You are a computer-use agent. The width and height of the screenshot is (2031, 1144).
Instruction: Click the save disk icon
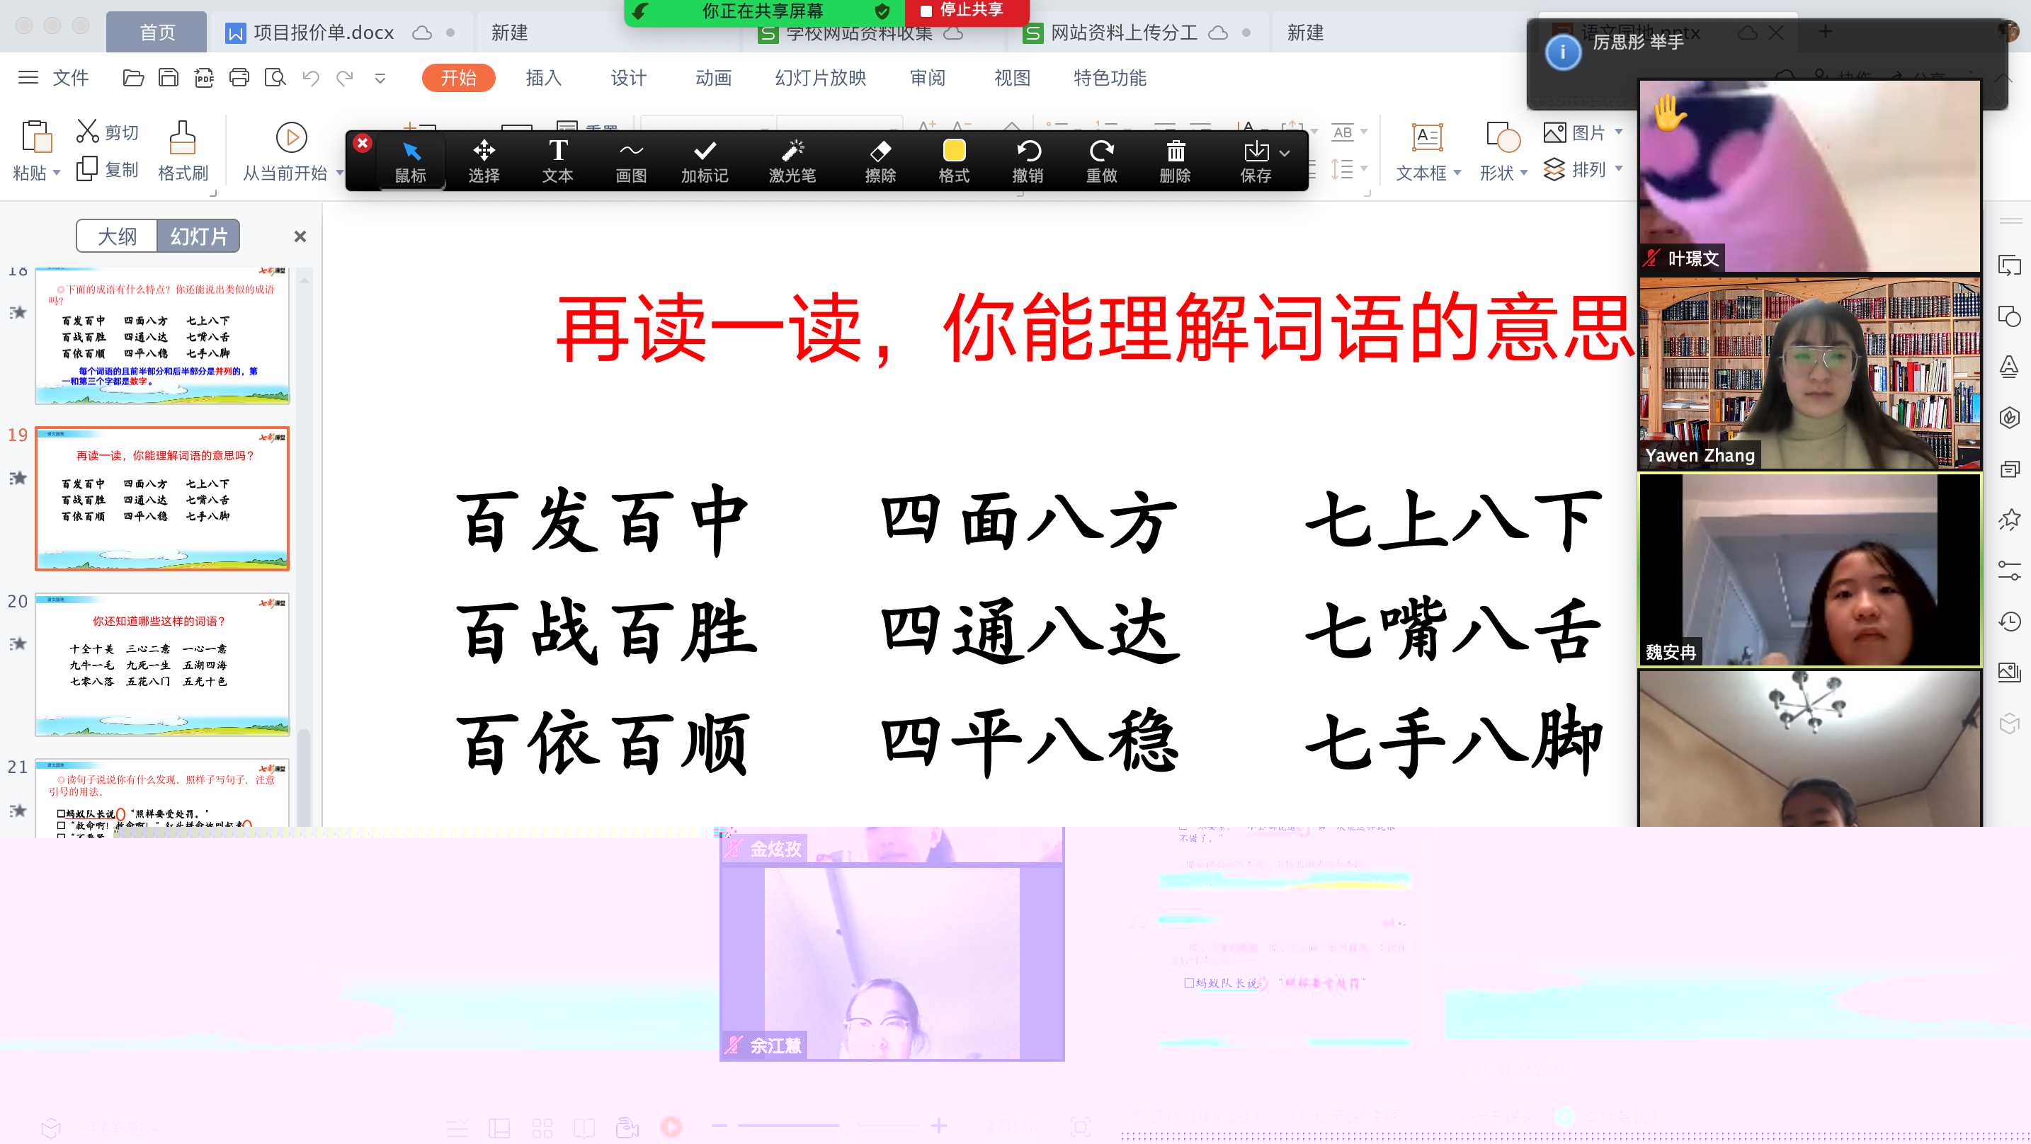point(169,77)
